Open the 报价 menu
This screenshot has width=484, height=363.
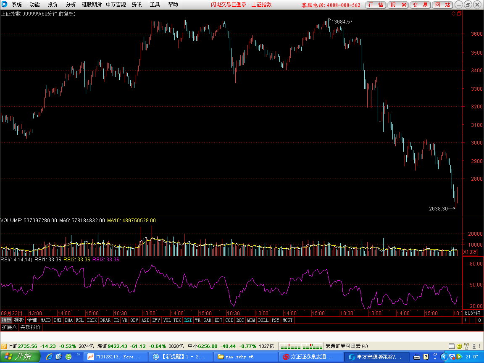[53, 5]
